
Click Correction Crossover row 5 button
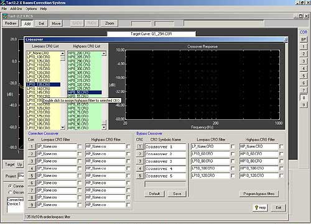tap(32, 176)
